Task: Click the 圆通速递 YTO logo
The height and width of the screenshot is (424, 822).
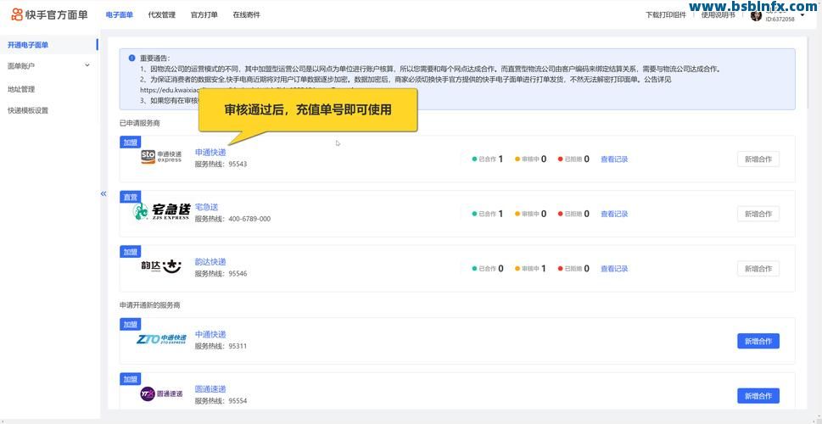Action: (x=161, y=393)
